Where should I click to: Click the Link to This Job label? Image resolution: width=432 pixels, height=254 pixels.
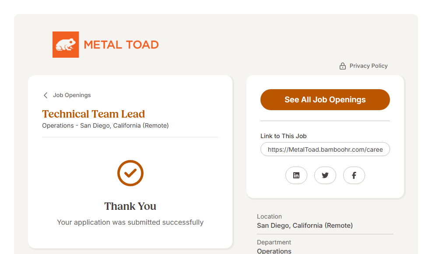click(x=283, y=136)
